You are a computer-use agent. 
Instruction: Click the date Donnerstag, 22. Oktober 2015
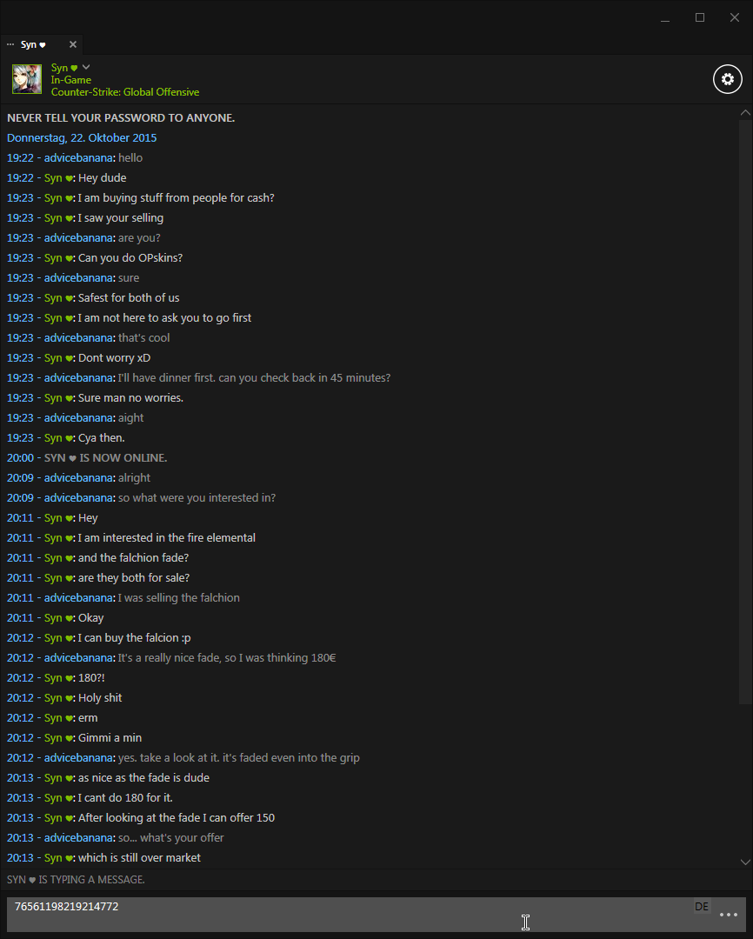[x=82, y=137]
